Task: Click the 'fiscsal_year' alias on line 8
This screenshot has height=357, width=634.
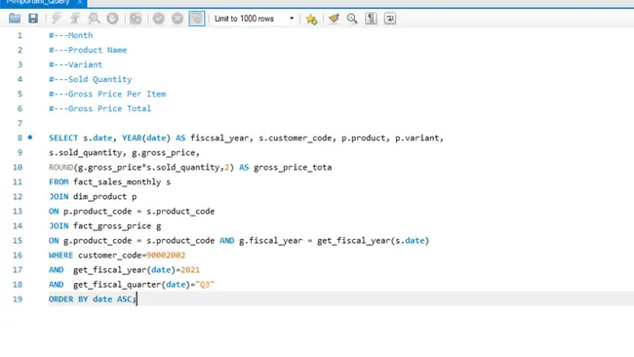Action: [219, 138]
